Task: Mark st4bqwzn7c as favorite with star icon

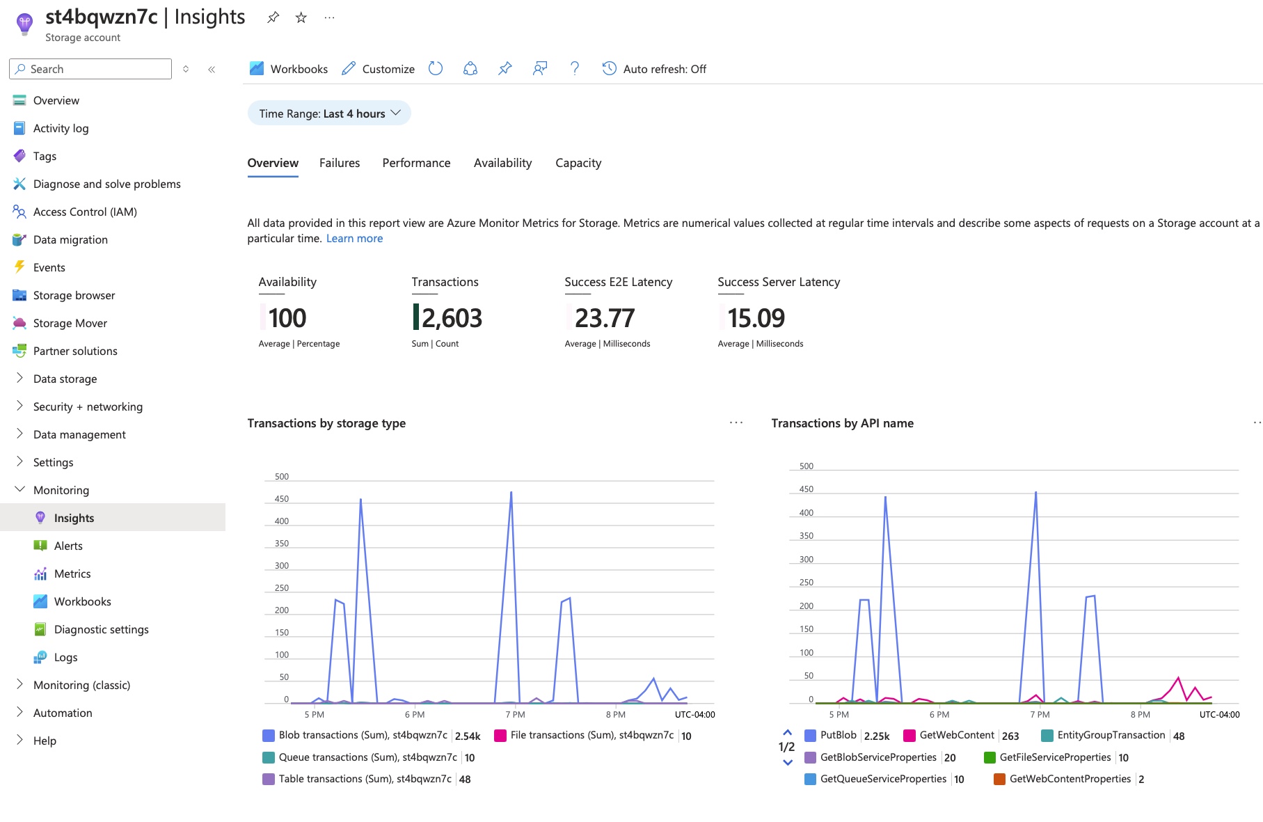Action: (301, 17)
